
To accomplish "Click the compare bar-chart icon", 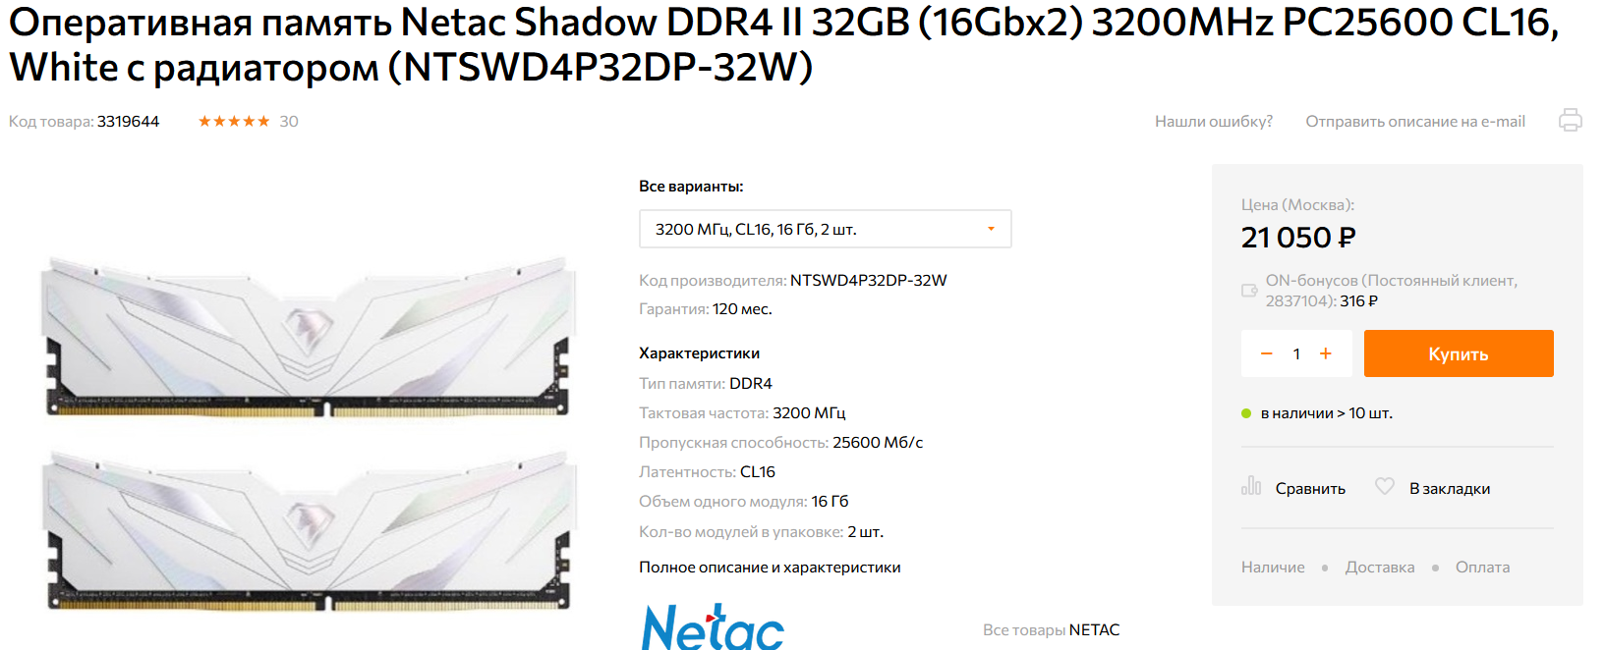I will click(1251, 486).
